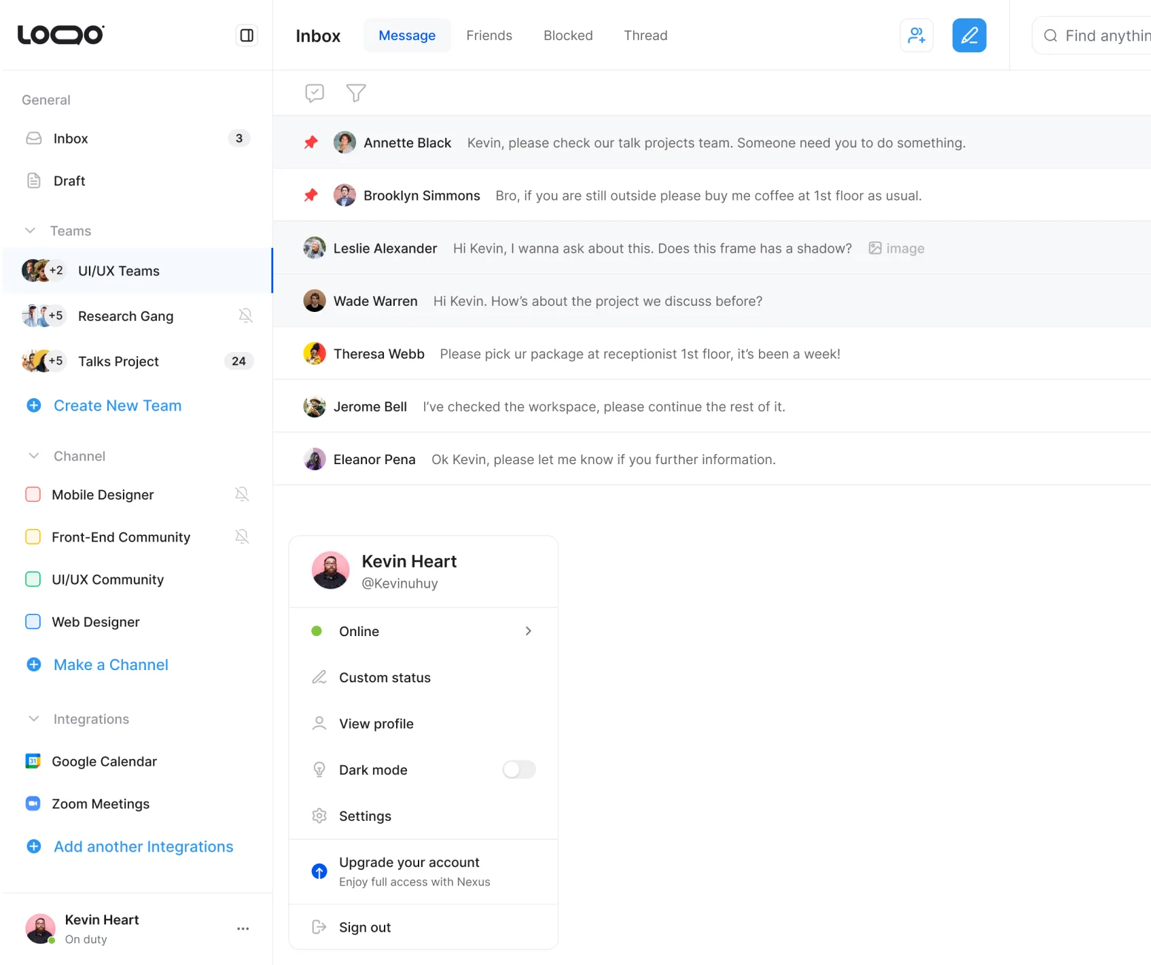Collapse the sidebar with the panel icon

click(x=247, y=35)
